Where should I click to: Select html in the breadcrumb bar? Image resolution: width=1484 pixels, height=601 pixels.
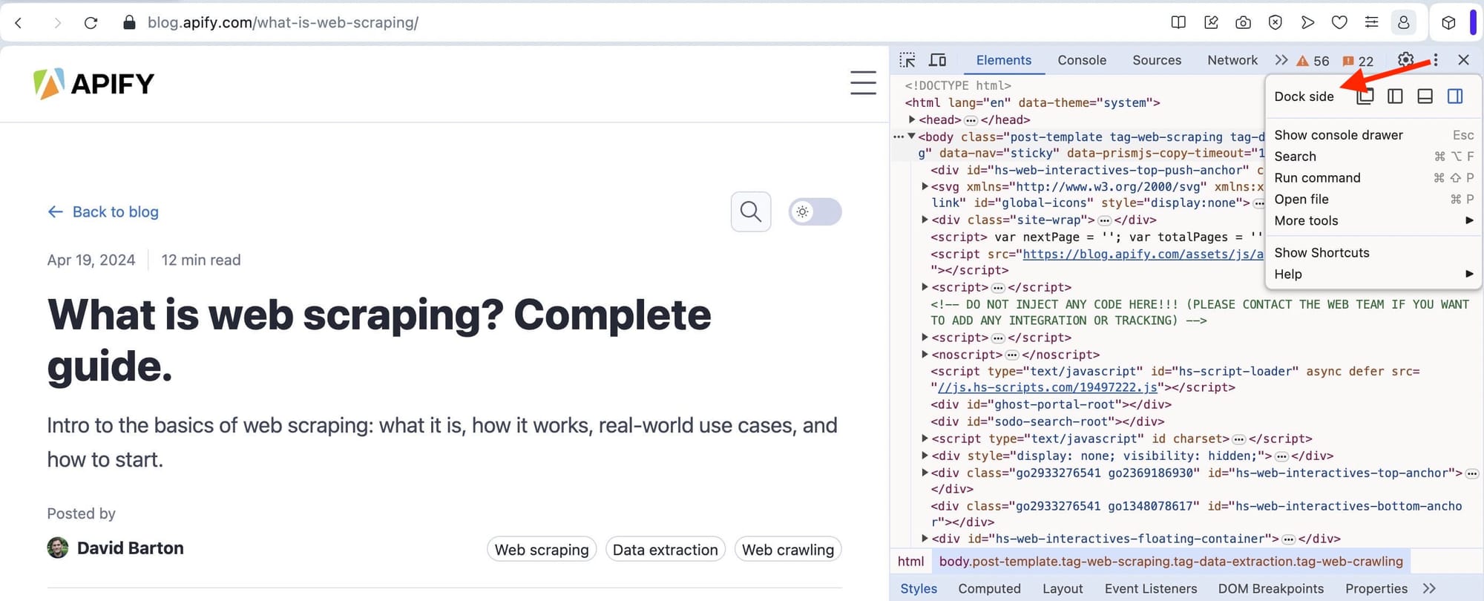(x=910, y=562)
